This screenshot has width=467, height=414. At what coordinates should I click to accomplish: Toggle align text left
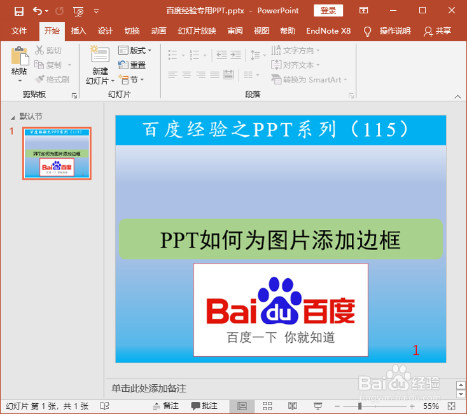click(172, 74)
